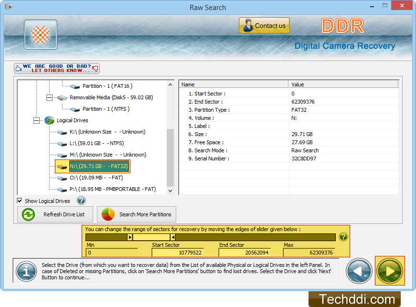Toggle the Show Logical Drives checkbox

click(x=20, y=201)
